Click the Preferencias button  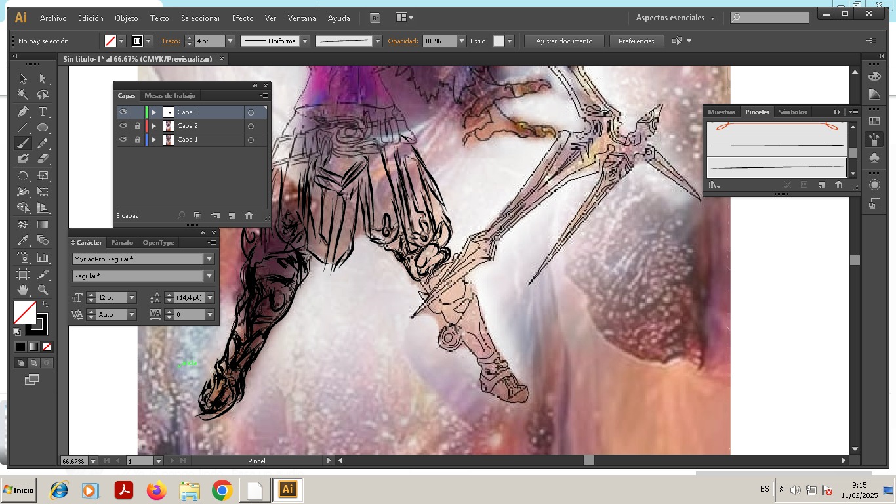(x=636, y=41)
